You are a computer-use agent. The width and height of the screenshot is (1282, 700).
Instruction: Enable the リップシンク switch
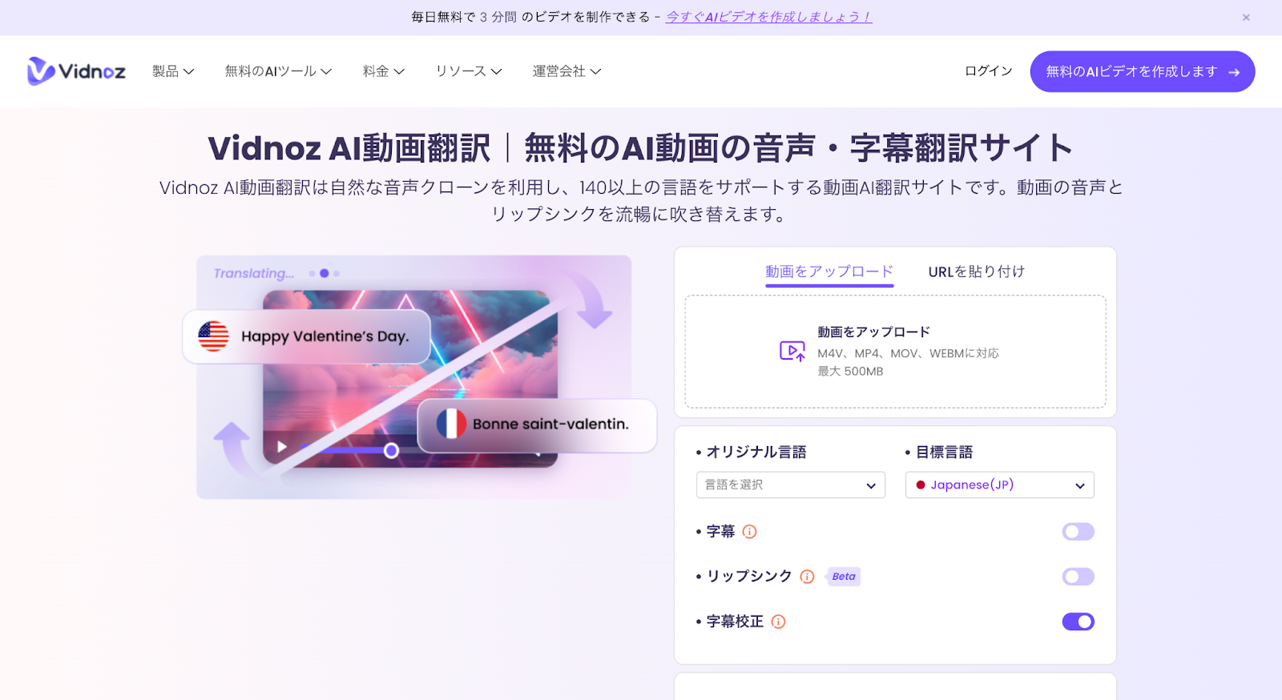(x=1078, y=577)
